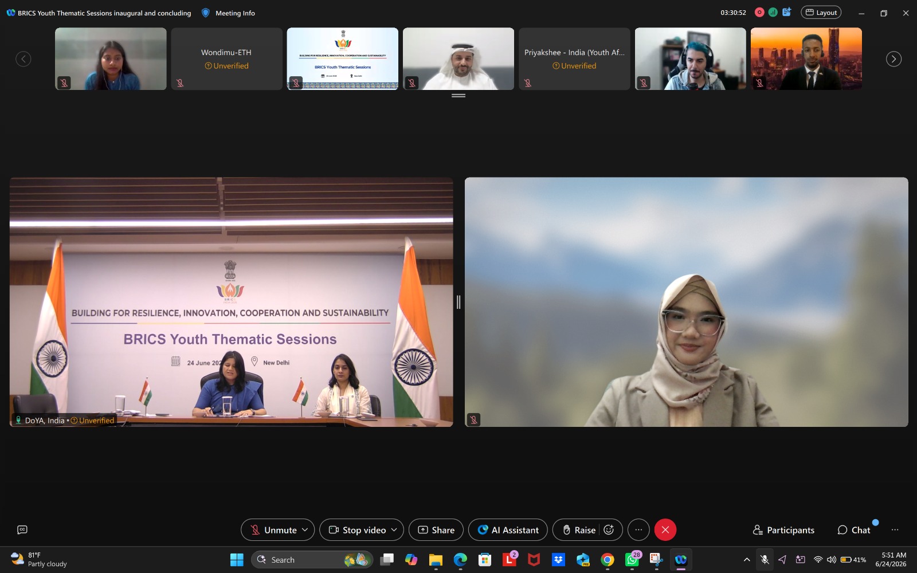Open the red L app with badge 2
The width and height of the screenshot is (917, 573).
pyautogui.click(x=510, y=560)
